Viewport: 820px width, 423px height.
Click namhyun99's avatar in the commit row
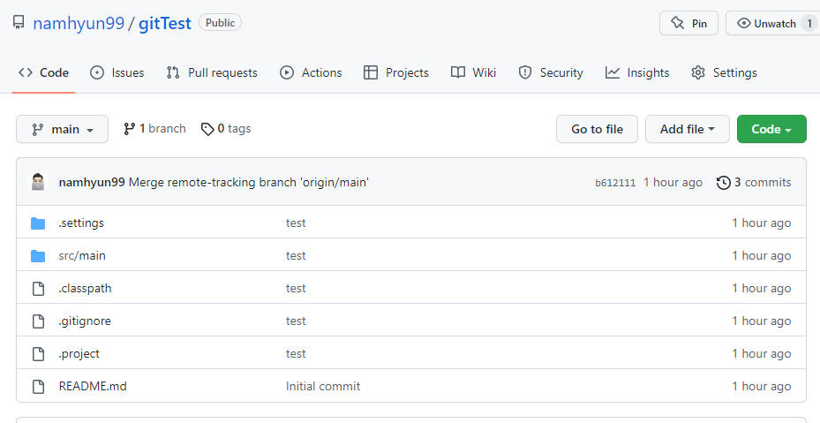38,183
